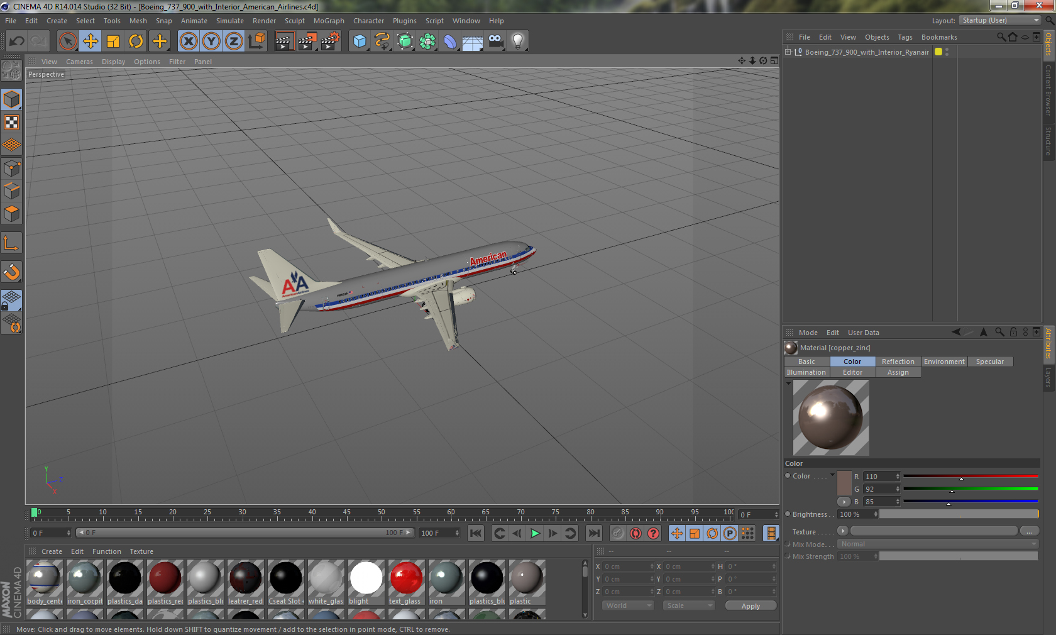Toggle visibility dots of Boeing object
The width and height of the screenshot is (1056, 635).
coord(947,52)
